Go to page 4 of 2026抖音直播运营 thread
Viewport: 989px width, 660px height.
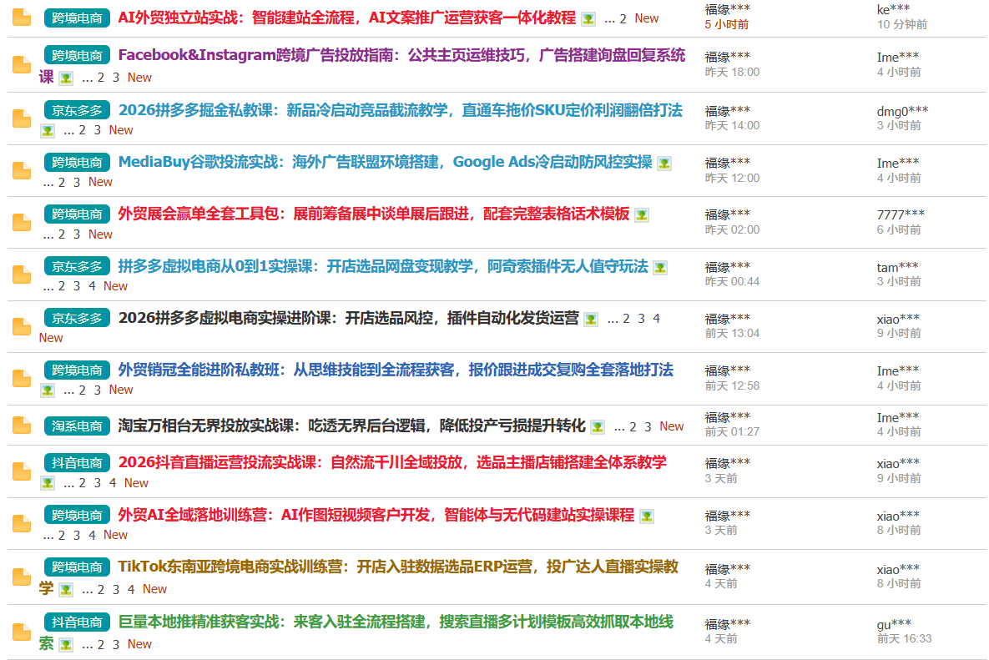113,483
